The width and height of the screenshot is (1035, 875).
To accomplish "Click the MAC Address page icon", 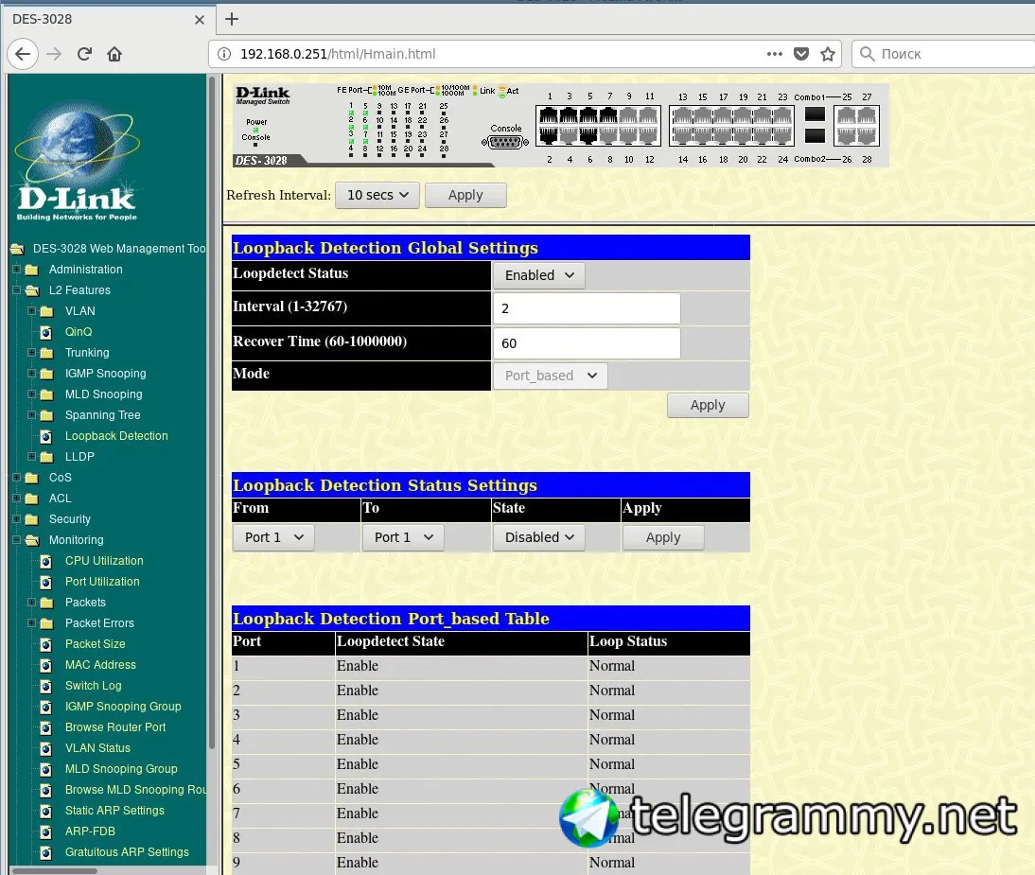I will pyautogui.click(x=46, y=665).
